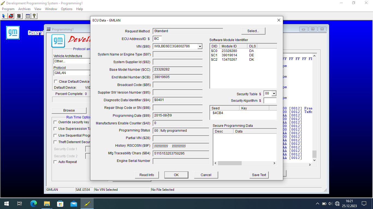373x209 pixels.
Task: Check the Auto Repeat option
Action: (55, 162)
